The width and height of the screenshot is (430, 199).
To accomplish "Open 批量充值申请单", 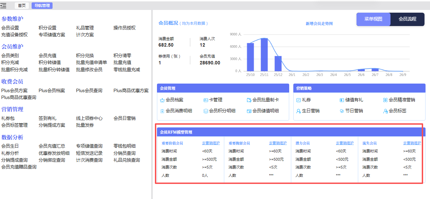I will point(92,62).
